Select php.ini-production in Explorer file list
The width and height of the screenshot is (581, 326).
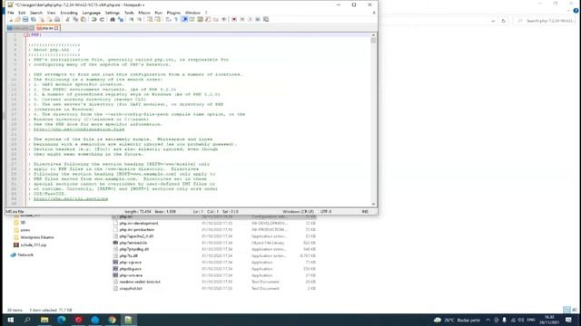tap(137, 230)
